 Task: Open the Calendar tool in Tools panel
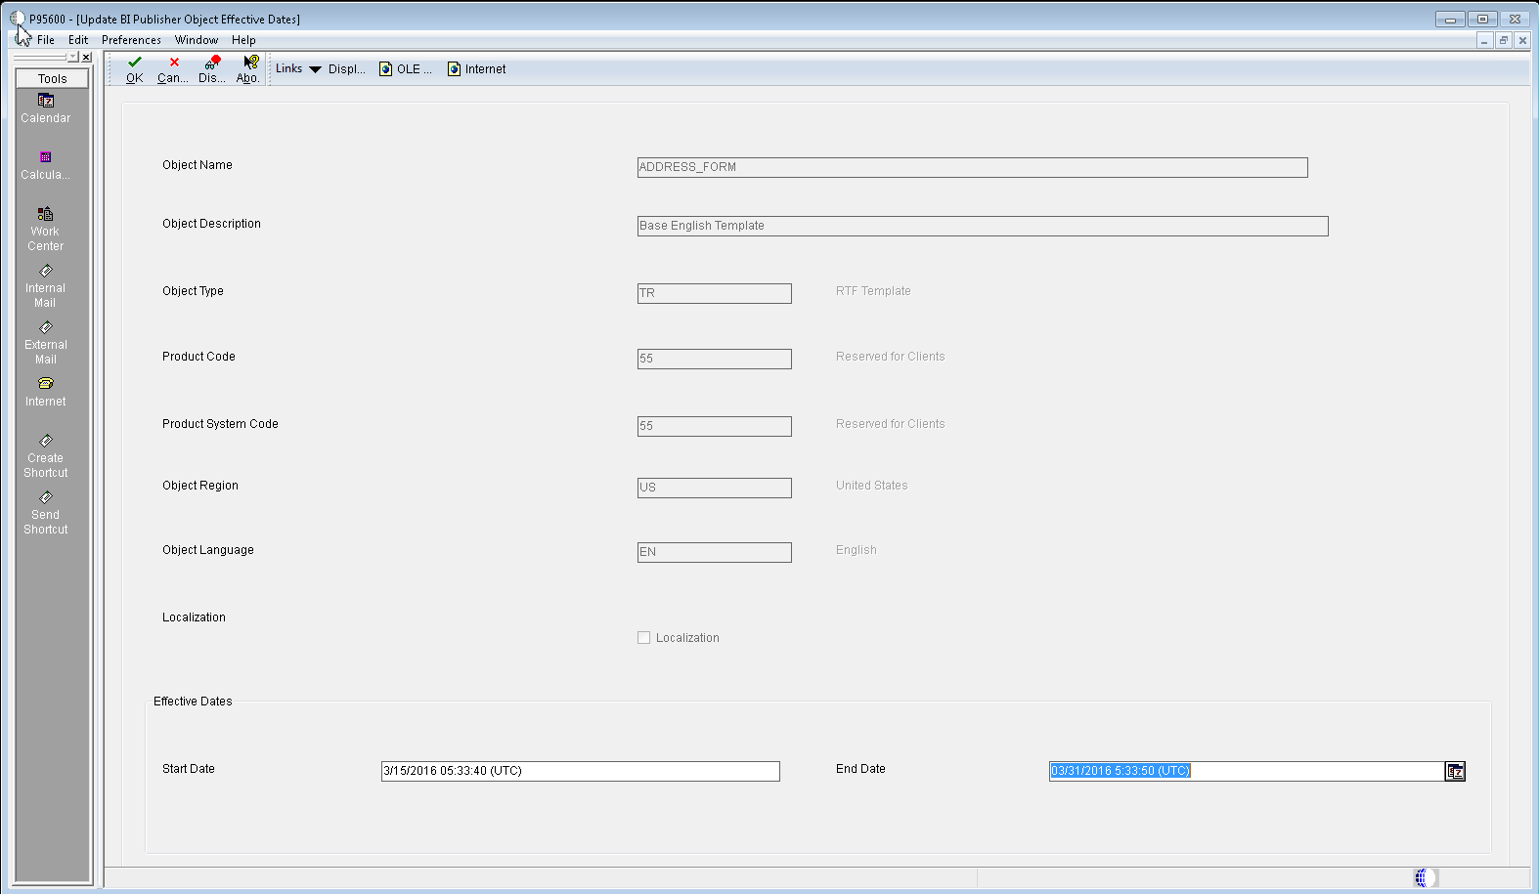[x=46, y=108]
